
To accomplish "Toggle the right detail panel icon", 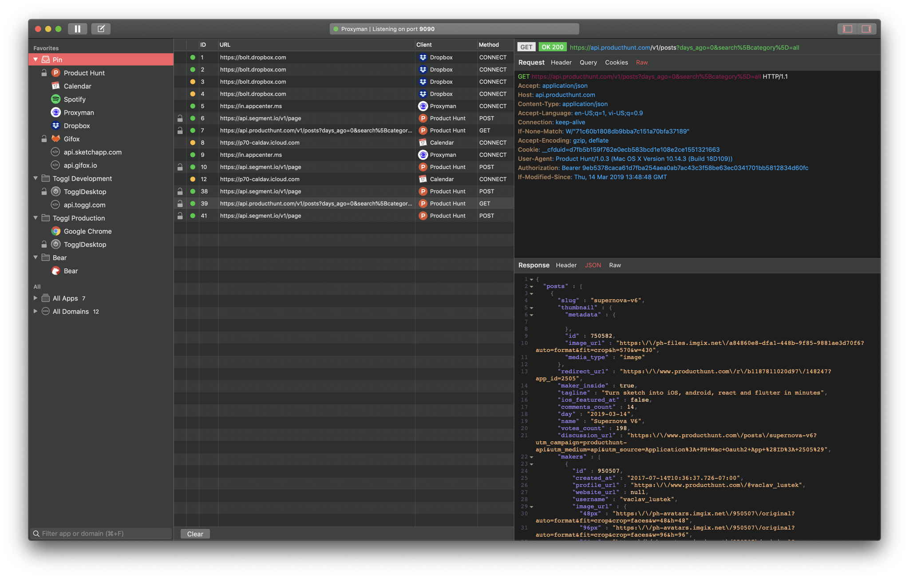I will pyautogui.click(x=866, y=29).
